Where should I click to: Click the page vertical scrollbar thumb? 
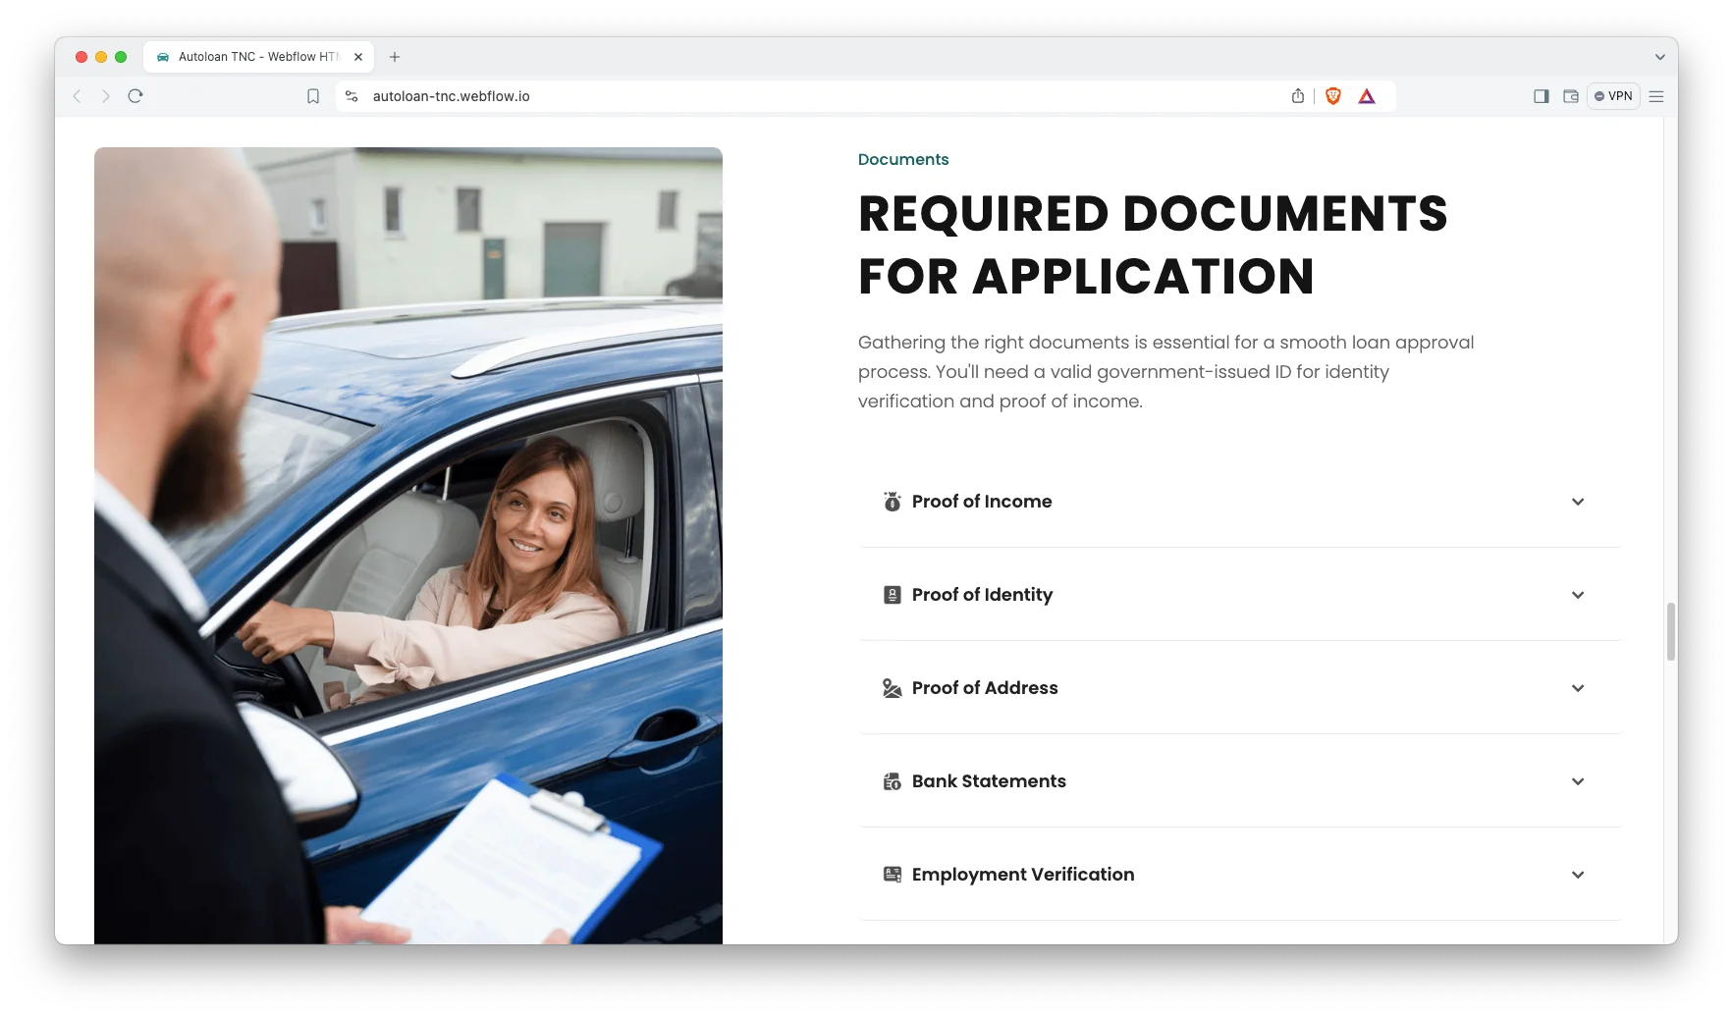(1670, 631)
